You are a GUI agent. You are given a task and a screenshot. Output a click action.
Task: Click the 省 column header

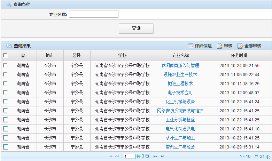click(x=23, y=55)
